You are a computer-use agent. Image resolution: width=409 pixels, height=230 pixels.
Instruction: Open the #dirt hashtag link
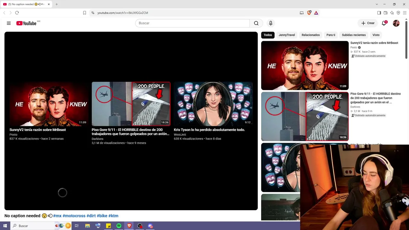pos(91,216)
